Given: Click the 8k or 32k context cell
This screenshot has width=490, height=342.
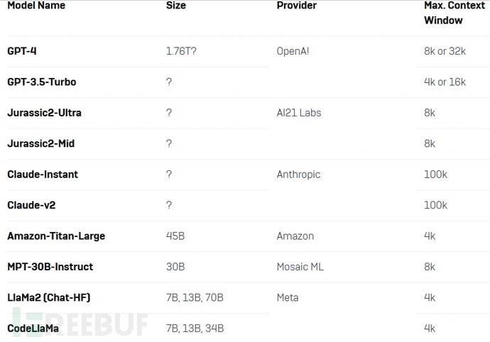Looking at the screenshot, I should [x=445, y=51].
